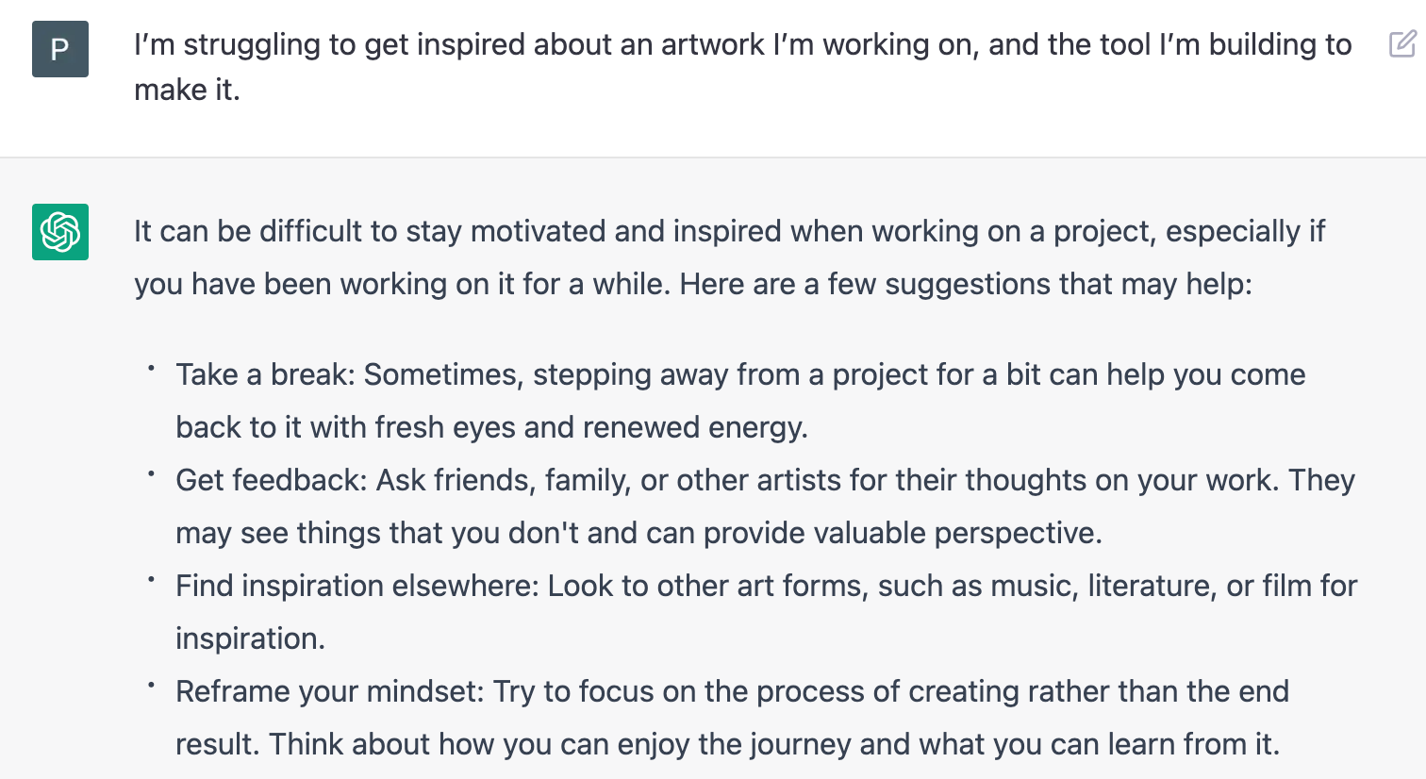This screenshot has height=779, width=1426.
Task: Click the user message about struggling to get inspired
Action: click(742, 67)
